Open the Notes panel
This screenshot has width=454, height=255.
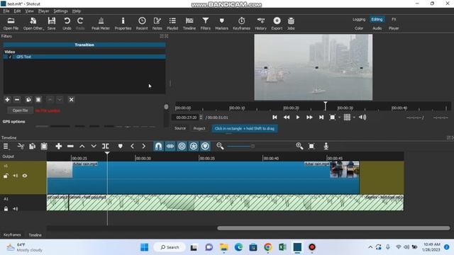pyautogui.click(x=157, y=23)
